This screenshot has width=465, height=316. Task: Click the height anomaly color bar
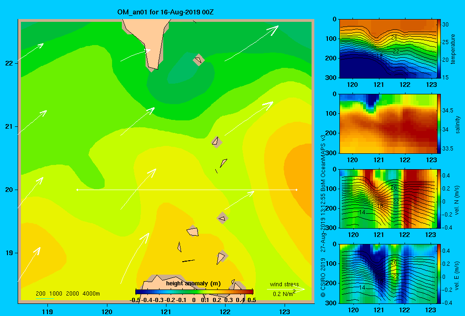click(194, 292)
